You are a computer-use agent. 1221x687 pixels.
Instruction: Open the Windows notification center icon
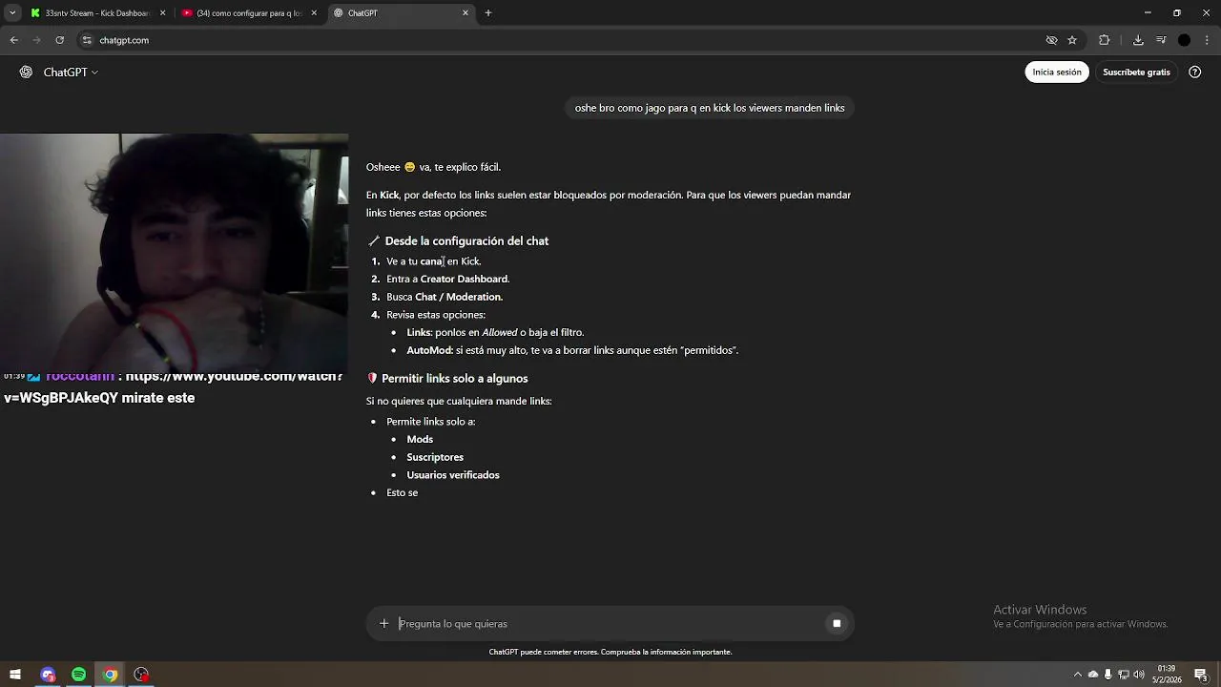click(x=1202, y=675)
